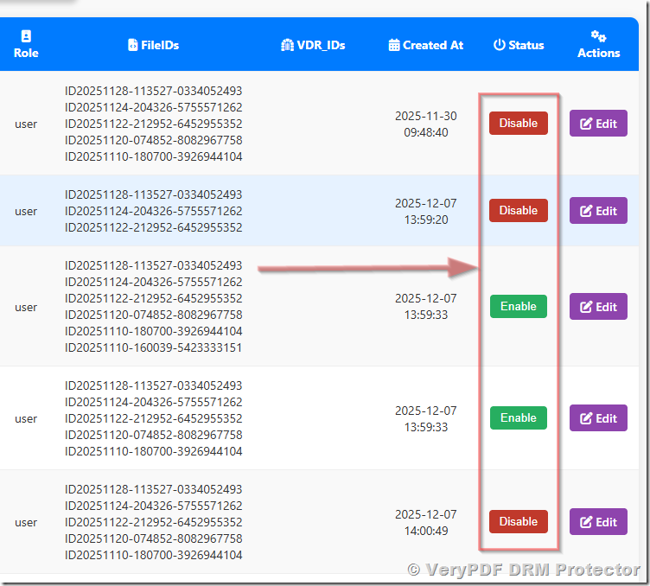This screenshot has width=650, height=586.
Task: Click the file icon beside FileIDs header
Action: pyautogui.click(x=132, y=45)
